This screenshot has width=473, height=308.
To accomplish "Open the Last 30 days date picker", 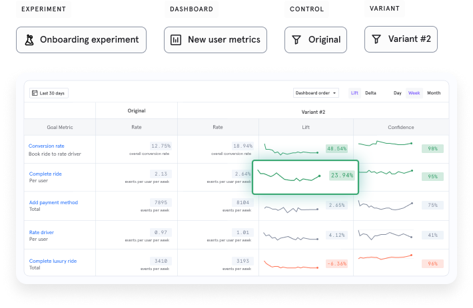I will click(x=49, y=93).
